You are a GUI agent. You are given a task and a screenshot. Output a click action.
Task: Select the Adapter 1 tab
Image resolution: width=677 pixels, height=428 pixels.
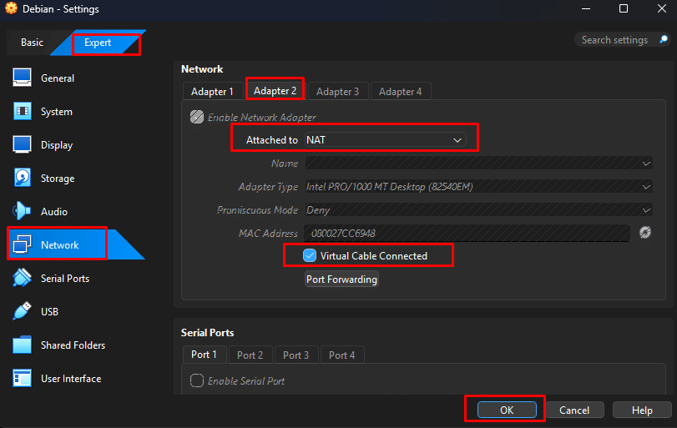point(212,92)
